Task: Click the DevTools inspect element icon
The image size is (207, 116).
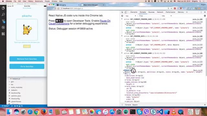Action: [x=122, y=12]
